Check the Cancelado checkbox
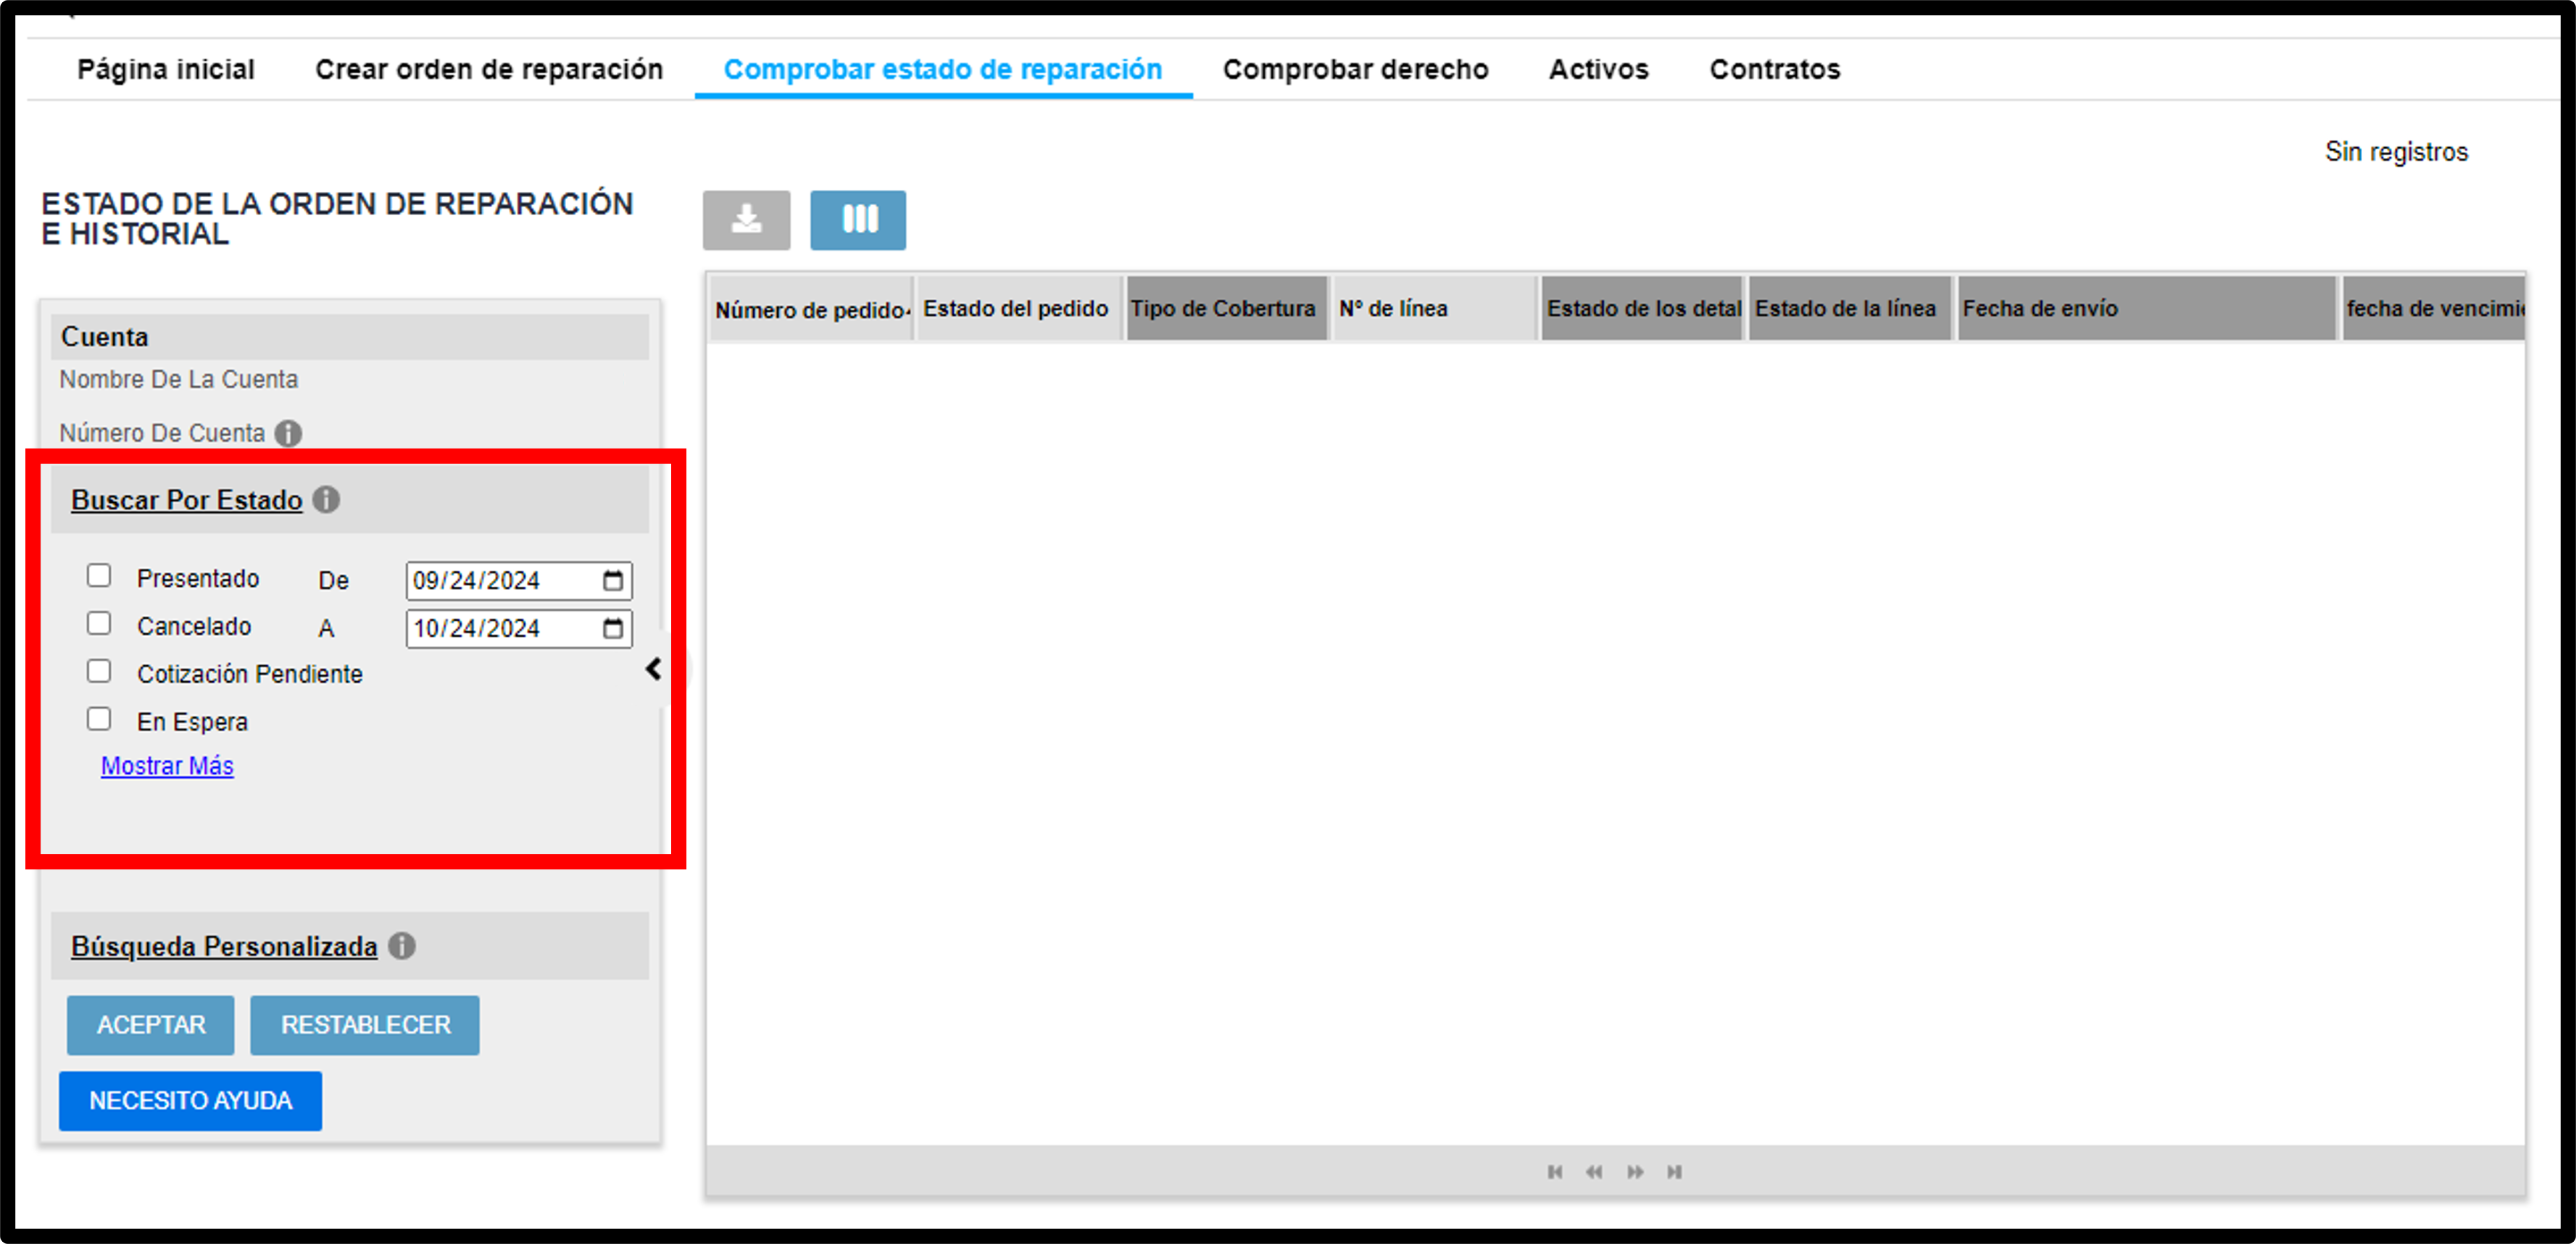Screen dimensions: 2576x1244 point(98,624)
